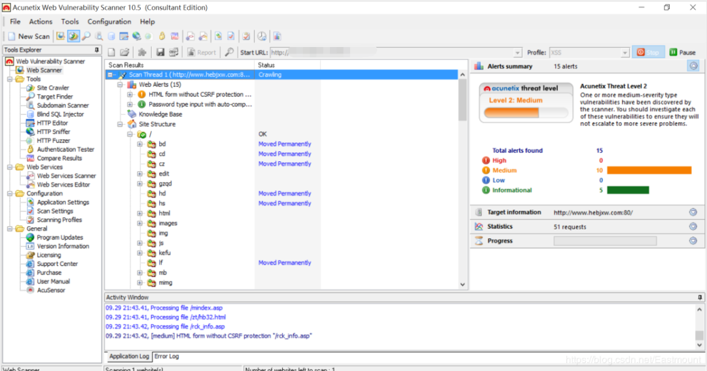This screenshot has height=371, width=707.
Task: Click the save disk icon
Action: [x=160, y=53]
